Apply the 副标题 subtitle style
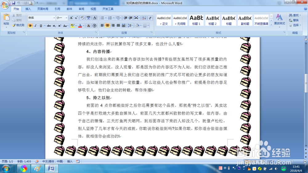 [245, 20]
